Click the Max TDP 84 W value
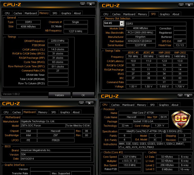The width and height of the screenshot is (194, 175). coord(164,117)
